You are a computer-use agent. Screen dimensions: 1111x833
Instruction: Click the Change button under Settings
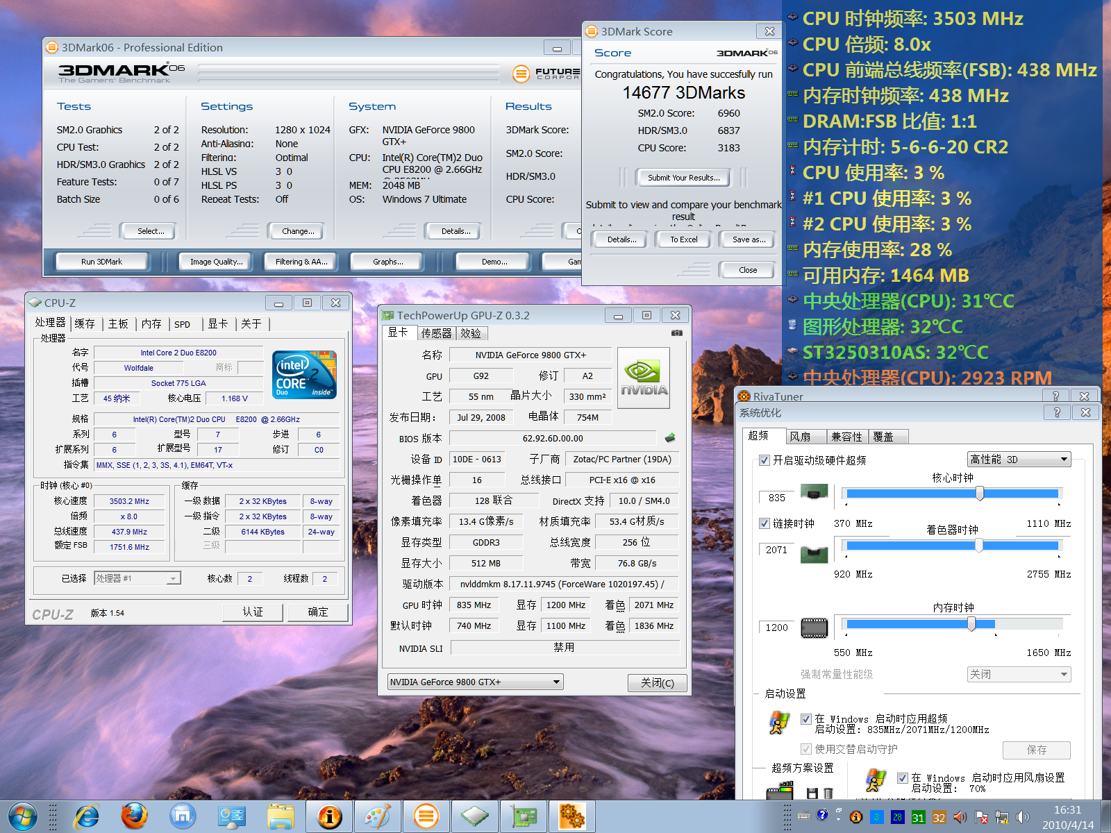pos(298,231)
